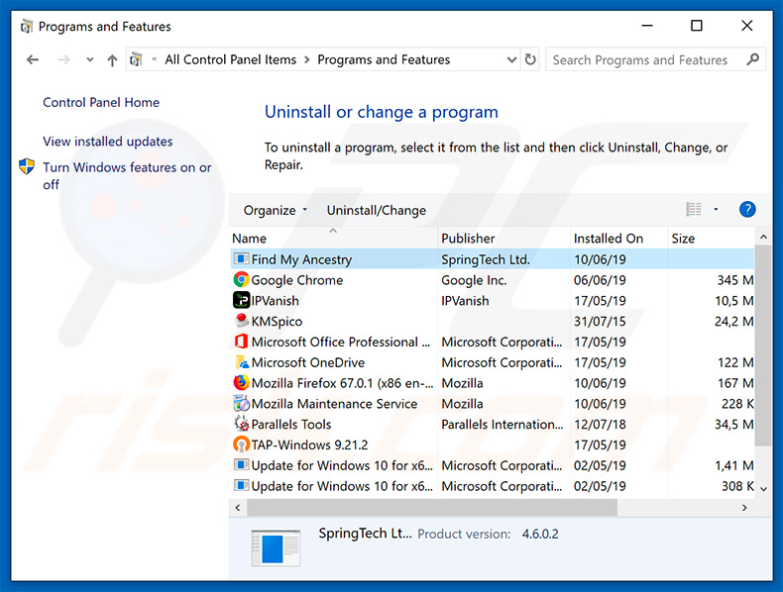
Task: Open help with the blue question mark
Action: 747,210
